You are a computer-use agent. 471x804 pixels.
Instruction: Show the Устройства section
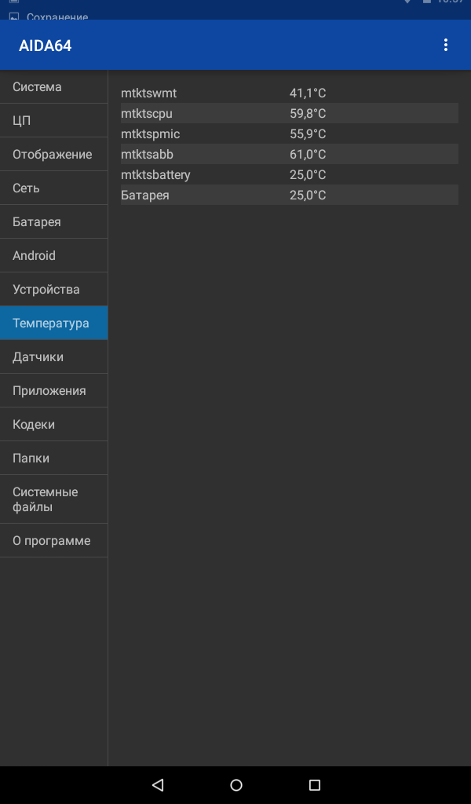[54, 289]
